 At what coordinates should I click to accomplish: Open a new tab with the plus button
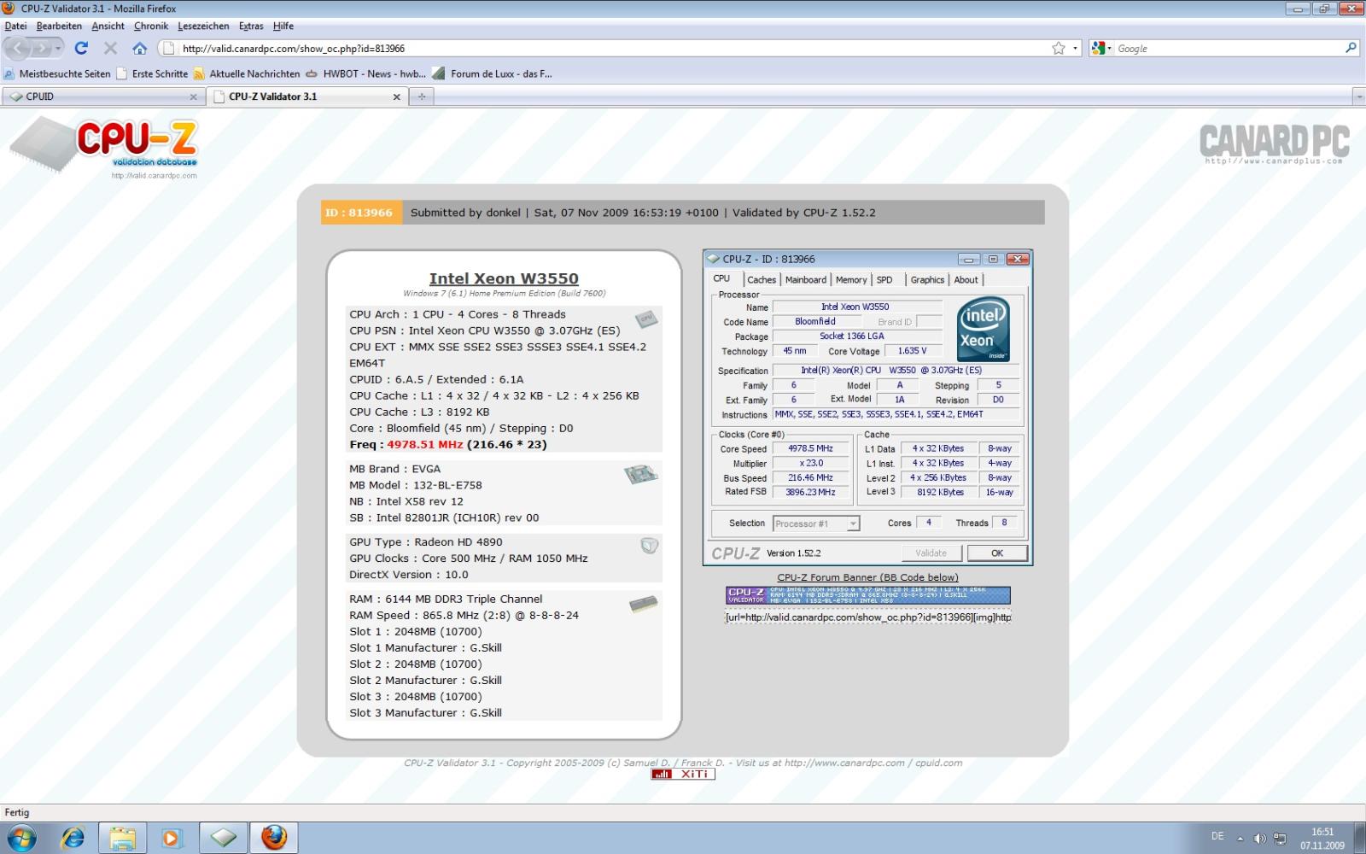[422, 97]
